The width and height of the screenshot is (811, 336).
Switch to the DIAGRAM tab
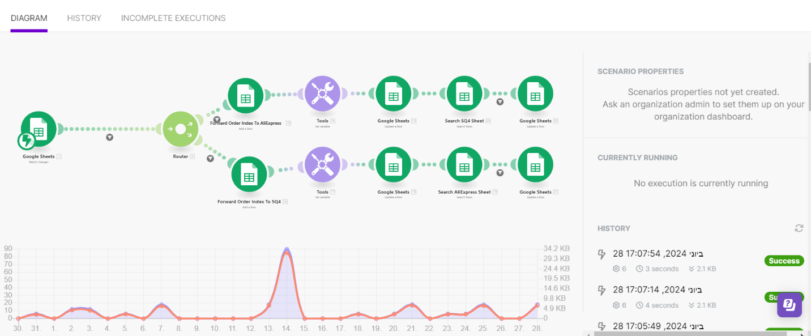(29, 18)
